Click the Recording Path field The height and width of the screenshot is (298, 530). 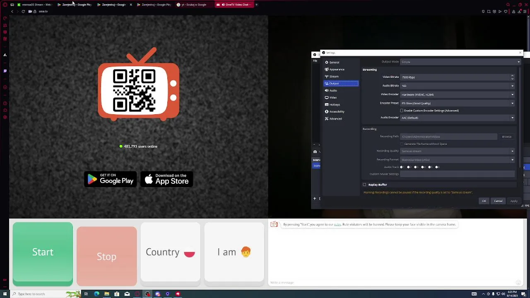pyautogui.click(x=448, y=137)
